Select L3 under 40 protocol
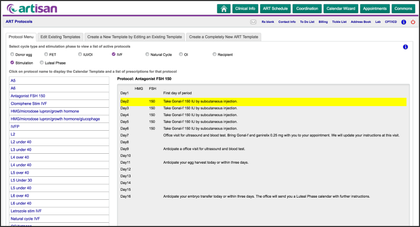Viewport: 420px width, 227px height. (59, 150)
